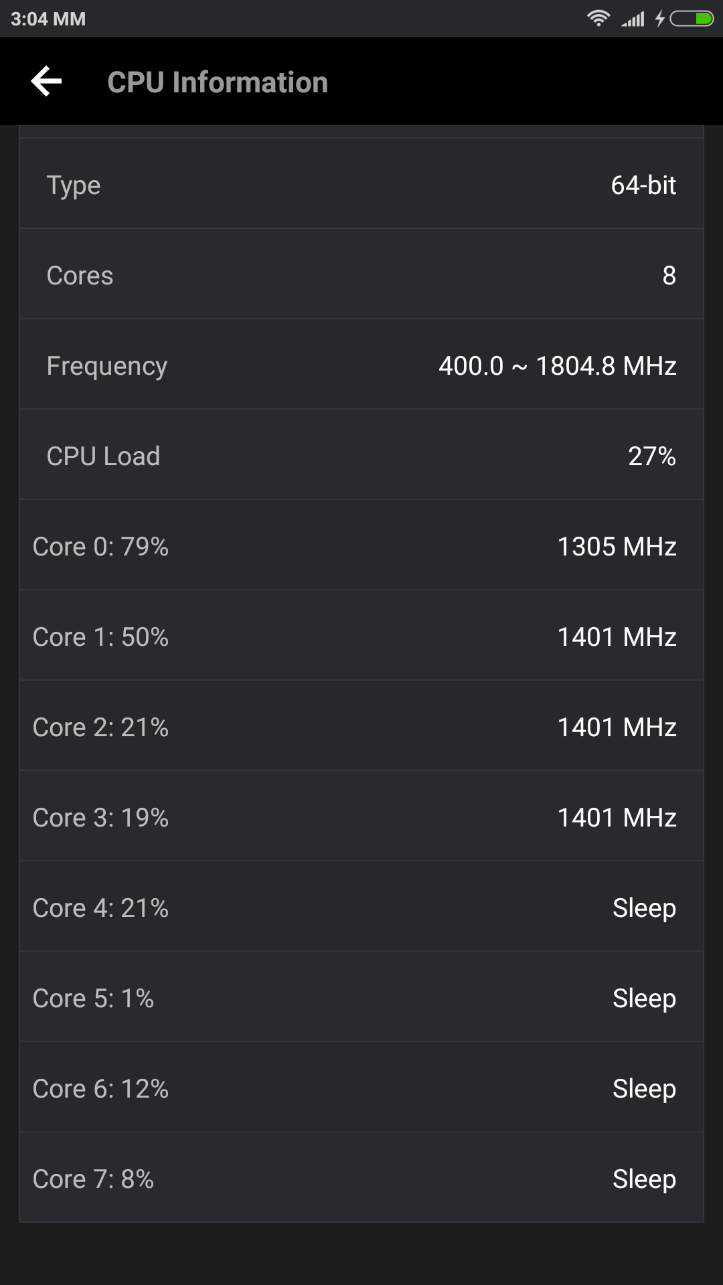Tap the Frequency range row
The image size is (723, 1285).
click(361, 365)
